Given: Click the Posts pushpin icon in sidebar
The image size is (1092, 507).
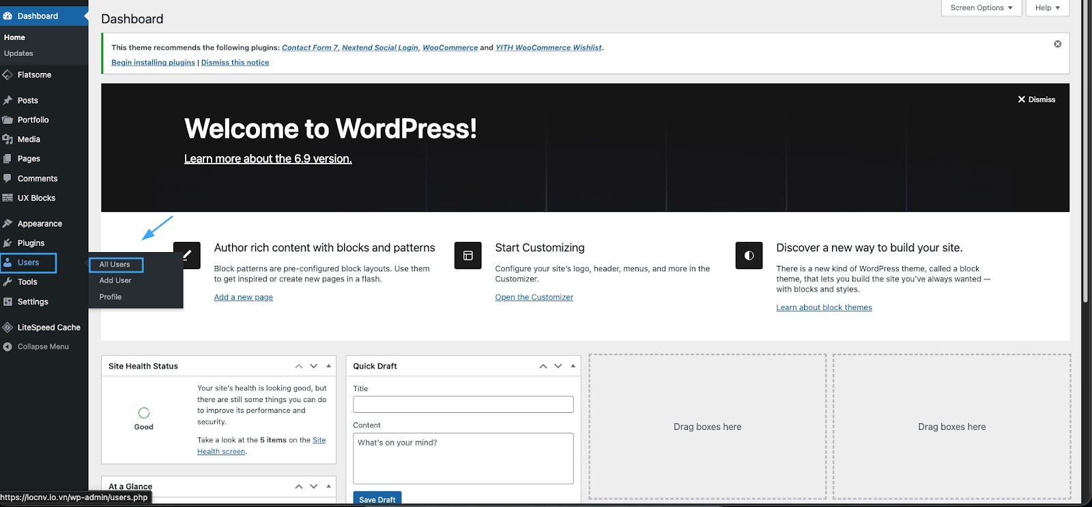Looking at the screenshot, I should point(8,100).
